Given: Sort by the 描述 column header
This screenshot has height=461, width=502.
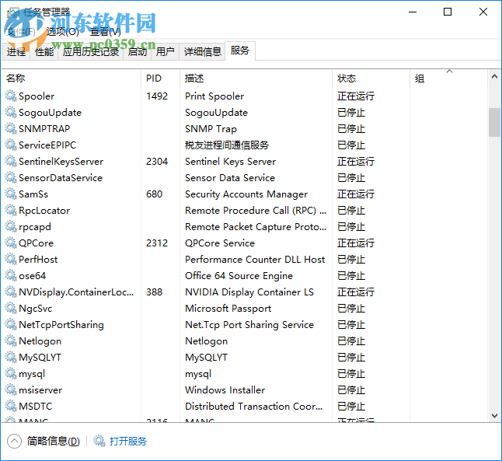Looking at the screenshot, I should point(256,79).
